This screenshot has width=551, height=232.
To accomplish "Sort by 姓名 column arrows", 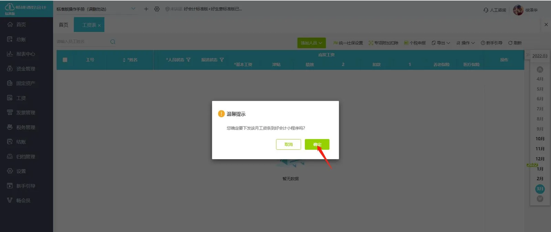I will (124, 60).
